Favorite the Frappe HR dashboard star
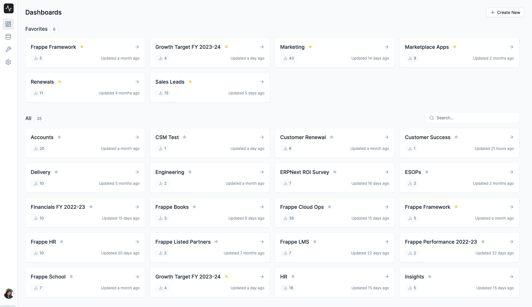This screenshot has height=307, width=532. pos(62,242)
